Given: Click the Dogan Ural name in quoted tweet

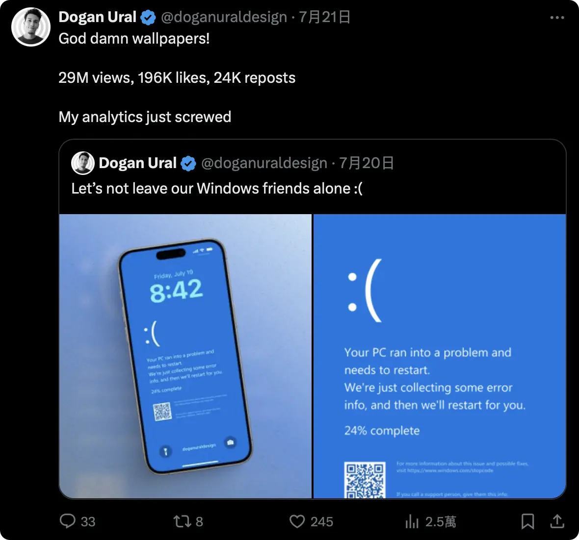Looking at the screenshot, I should (x=138, y=163).
